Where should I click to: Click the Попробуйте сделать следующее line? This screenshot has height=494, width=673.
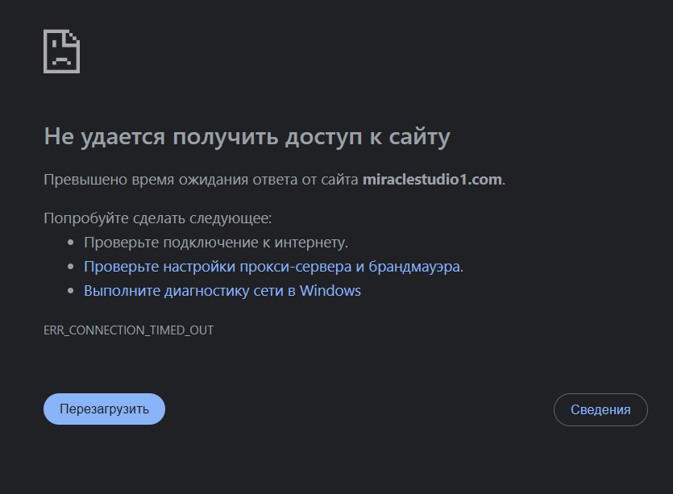pos(158,218)
